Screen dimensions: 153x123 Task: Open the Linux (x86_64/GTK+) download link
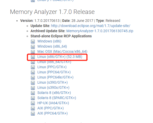click(x=54, y=62)
